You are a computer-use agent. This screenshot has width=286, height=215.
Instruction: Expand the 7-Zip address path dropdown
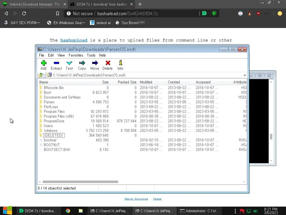[x=245, y=75]
